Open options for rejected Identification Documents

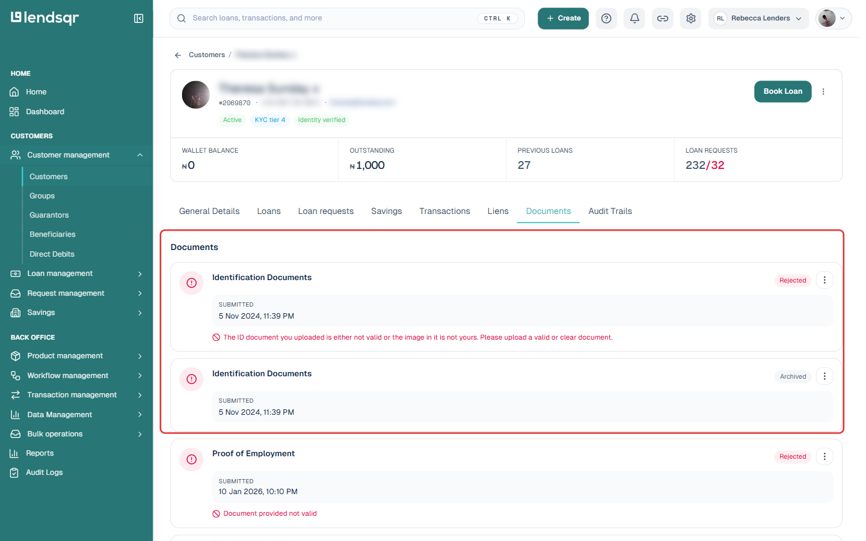click(x=825, y=280)
